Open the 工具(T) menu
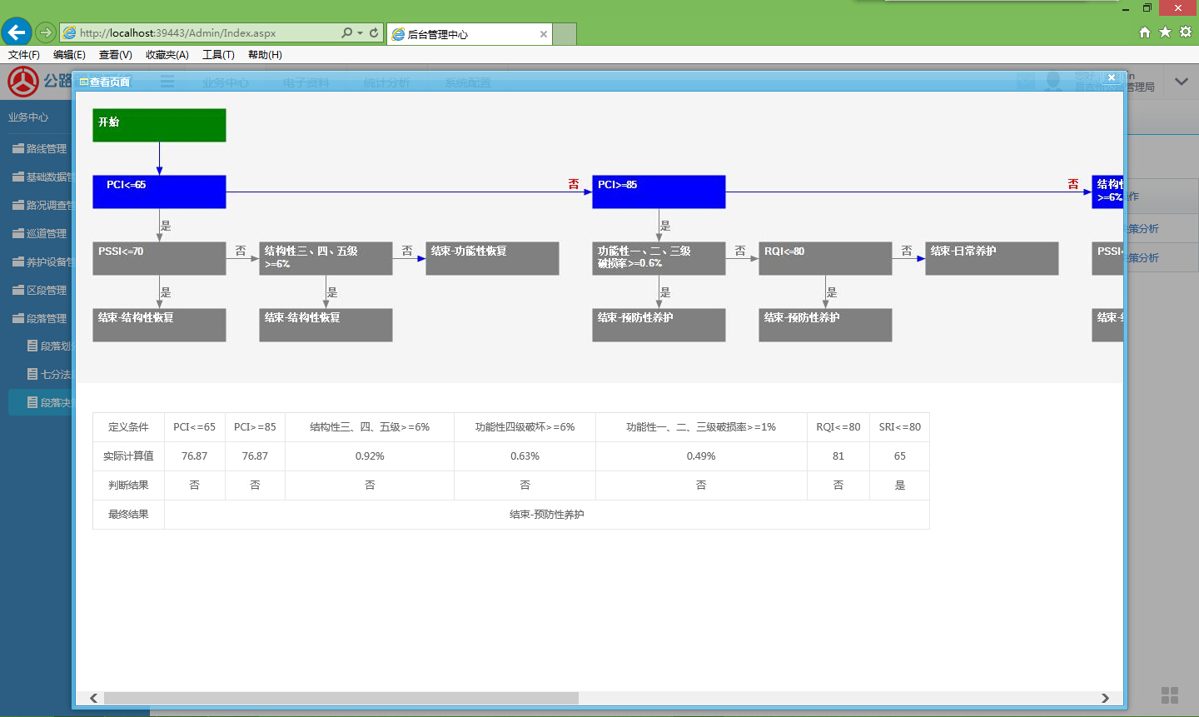Viewport: 1199px width, 717px height. click(x=218, y=55)
